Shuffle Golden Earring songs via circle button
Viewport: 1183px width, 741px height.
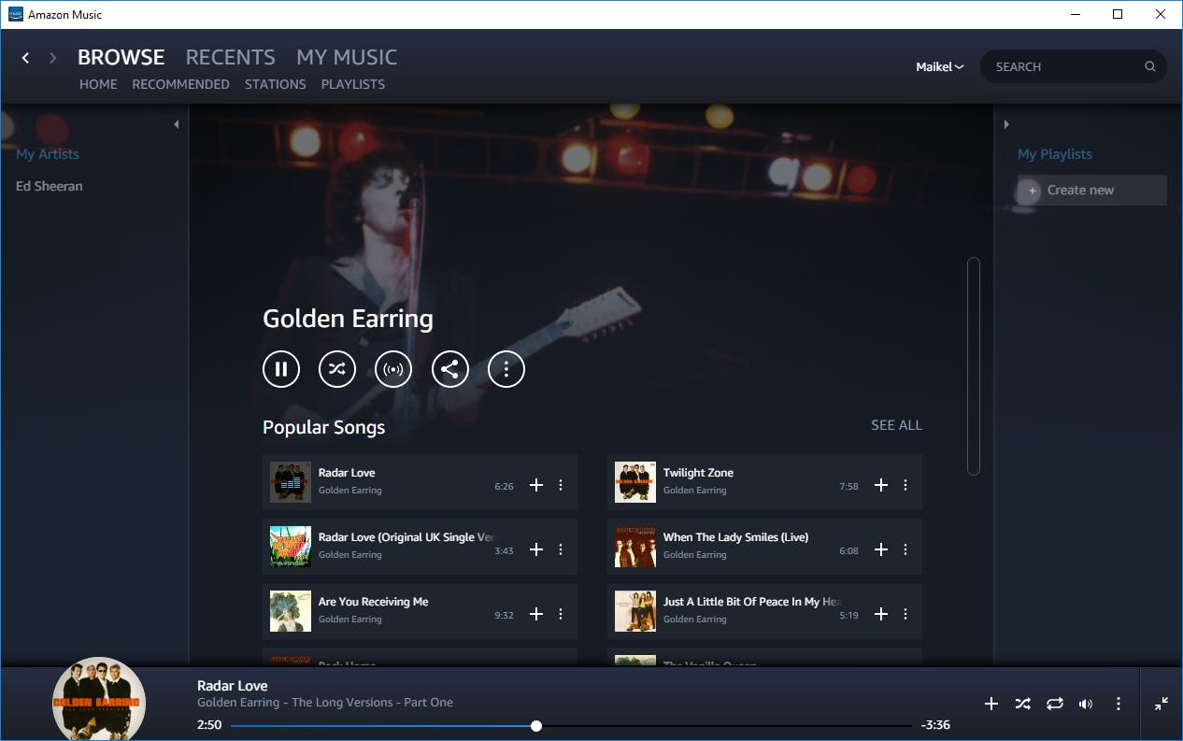(x=337, y=369)
